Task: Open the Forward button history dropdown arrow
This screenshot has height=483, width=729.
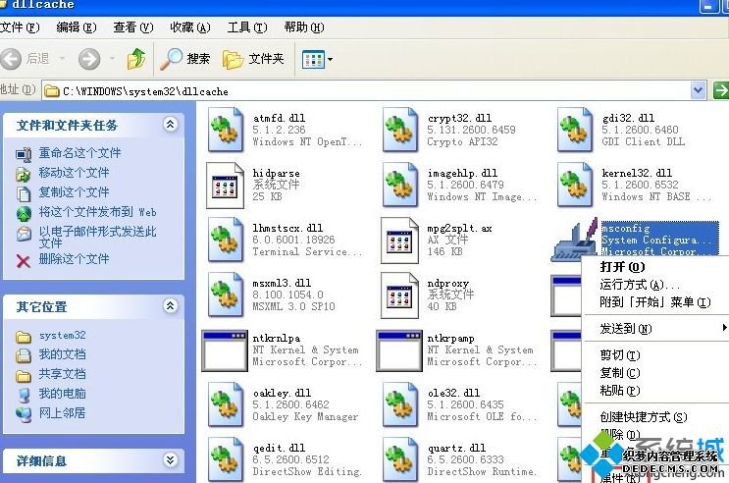Action: click(112, 59)
